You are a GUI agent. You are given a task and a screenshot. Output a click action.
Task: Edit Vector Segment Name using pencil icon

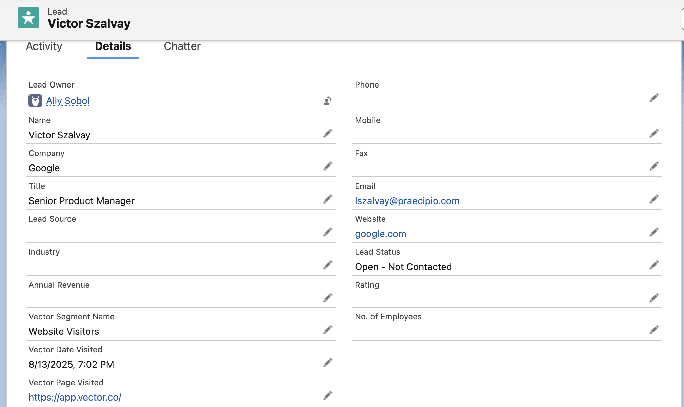click(x=327, y=330)
